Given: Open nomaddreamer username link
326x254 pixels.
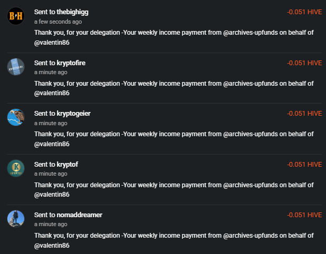Looking at the screenshot, I should (80, 215).
